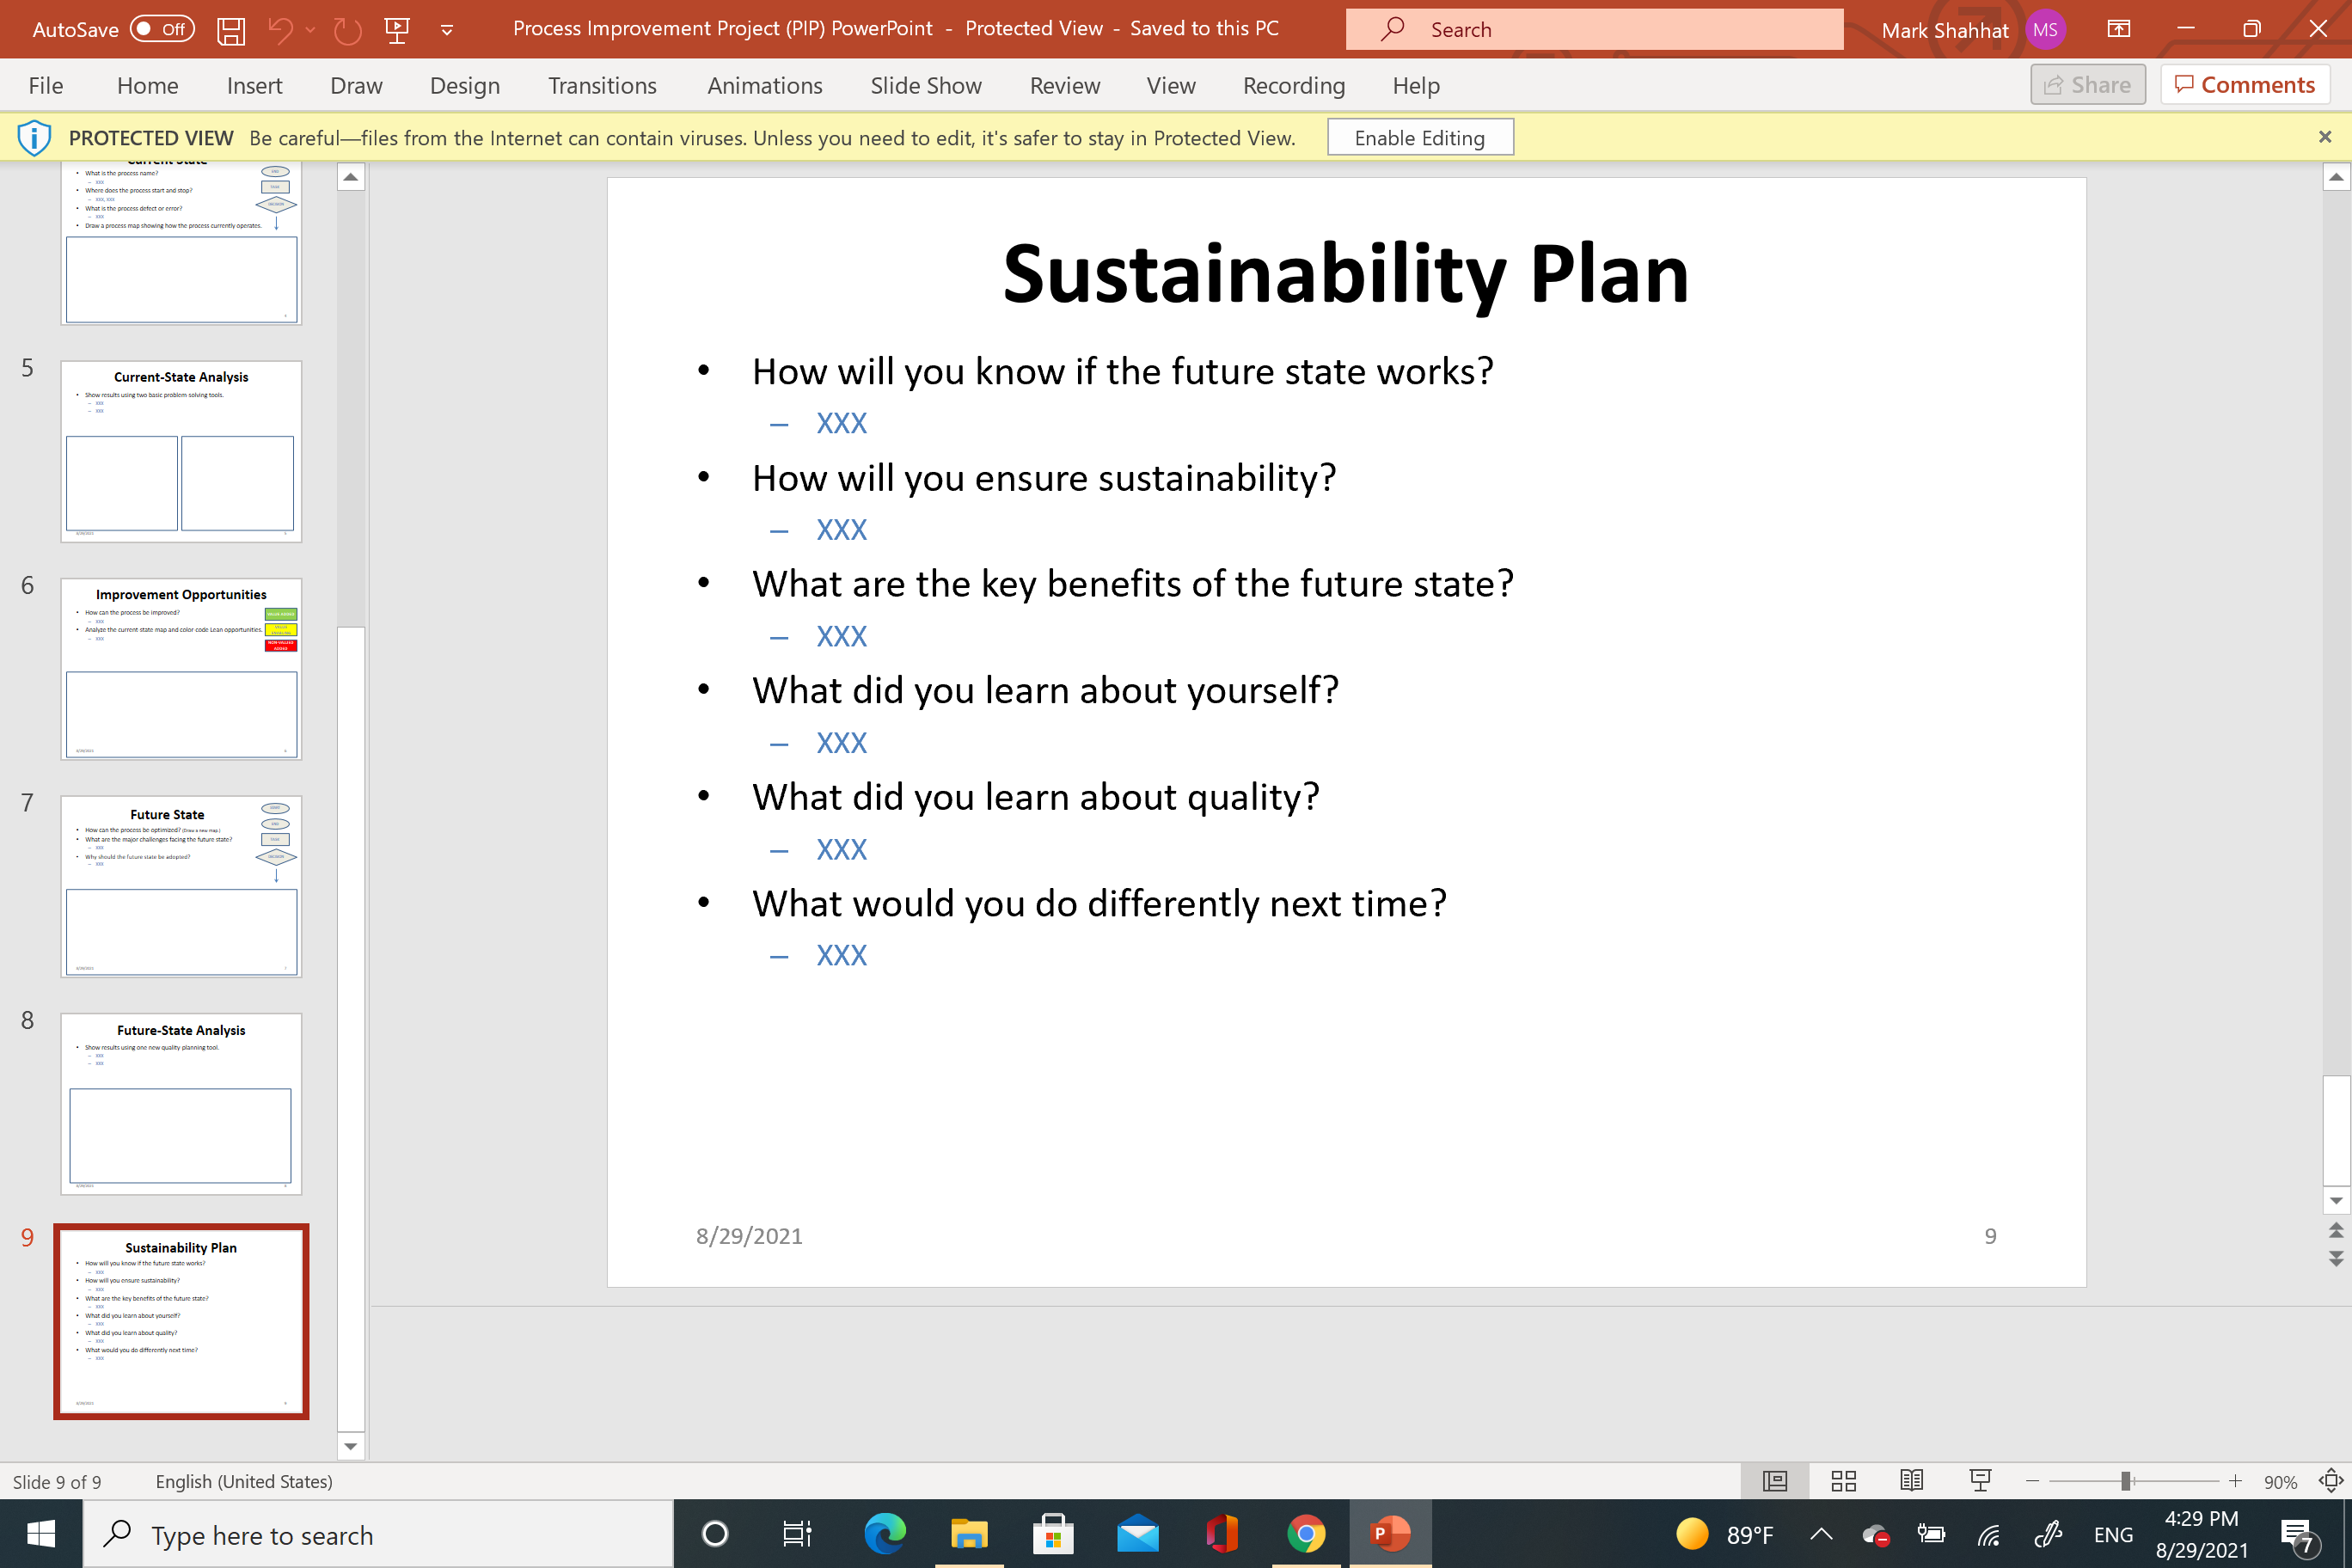2352x1568 pixels.
Task: Launch PowerPoint icon on the taskbar
Action: click(x=1390, y=1533)
